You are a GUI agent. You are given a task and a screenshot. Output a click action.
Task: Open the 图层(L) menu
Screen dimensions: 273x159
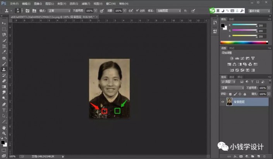[50, 3]
